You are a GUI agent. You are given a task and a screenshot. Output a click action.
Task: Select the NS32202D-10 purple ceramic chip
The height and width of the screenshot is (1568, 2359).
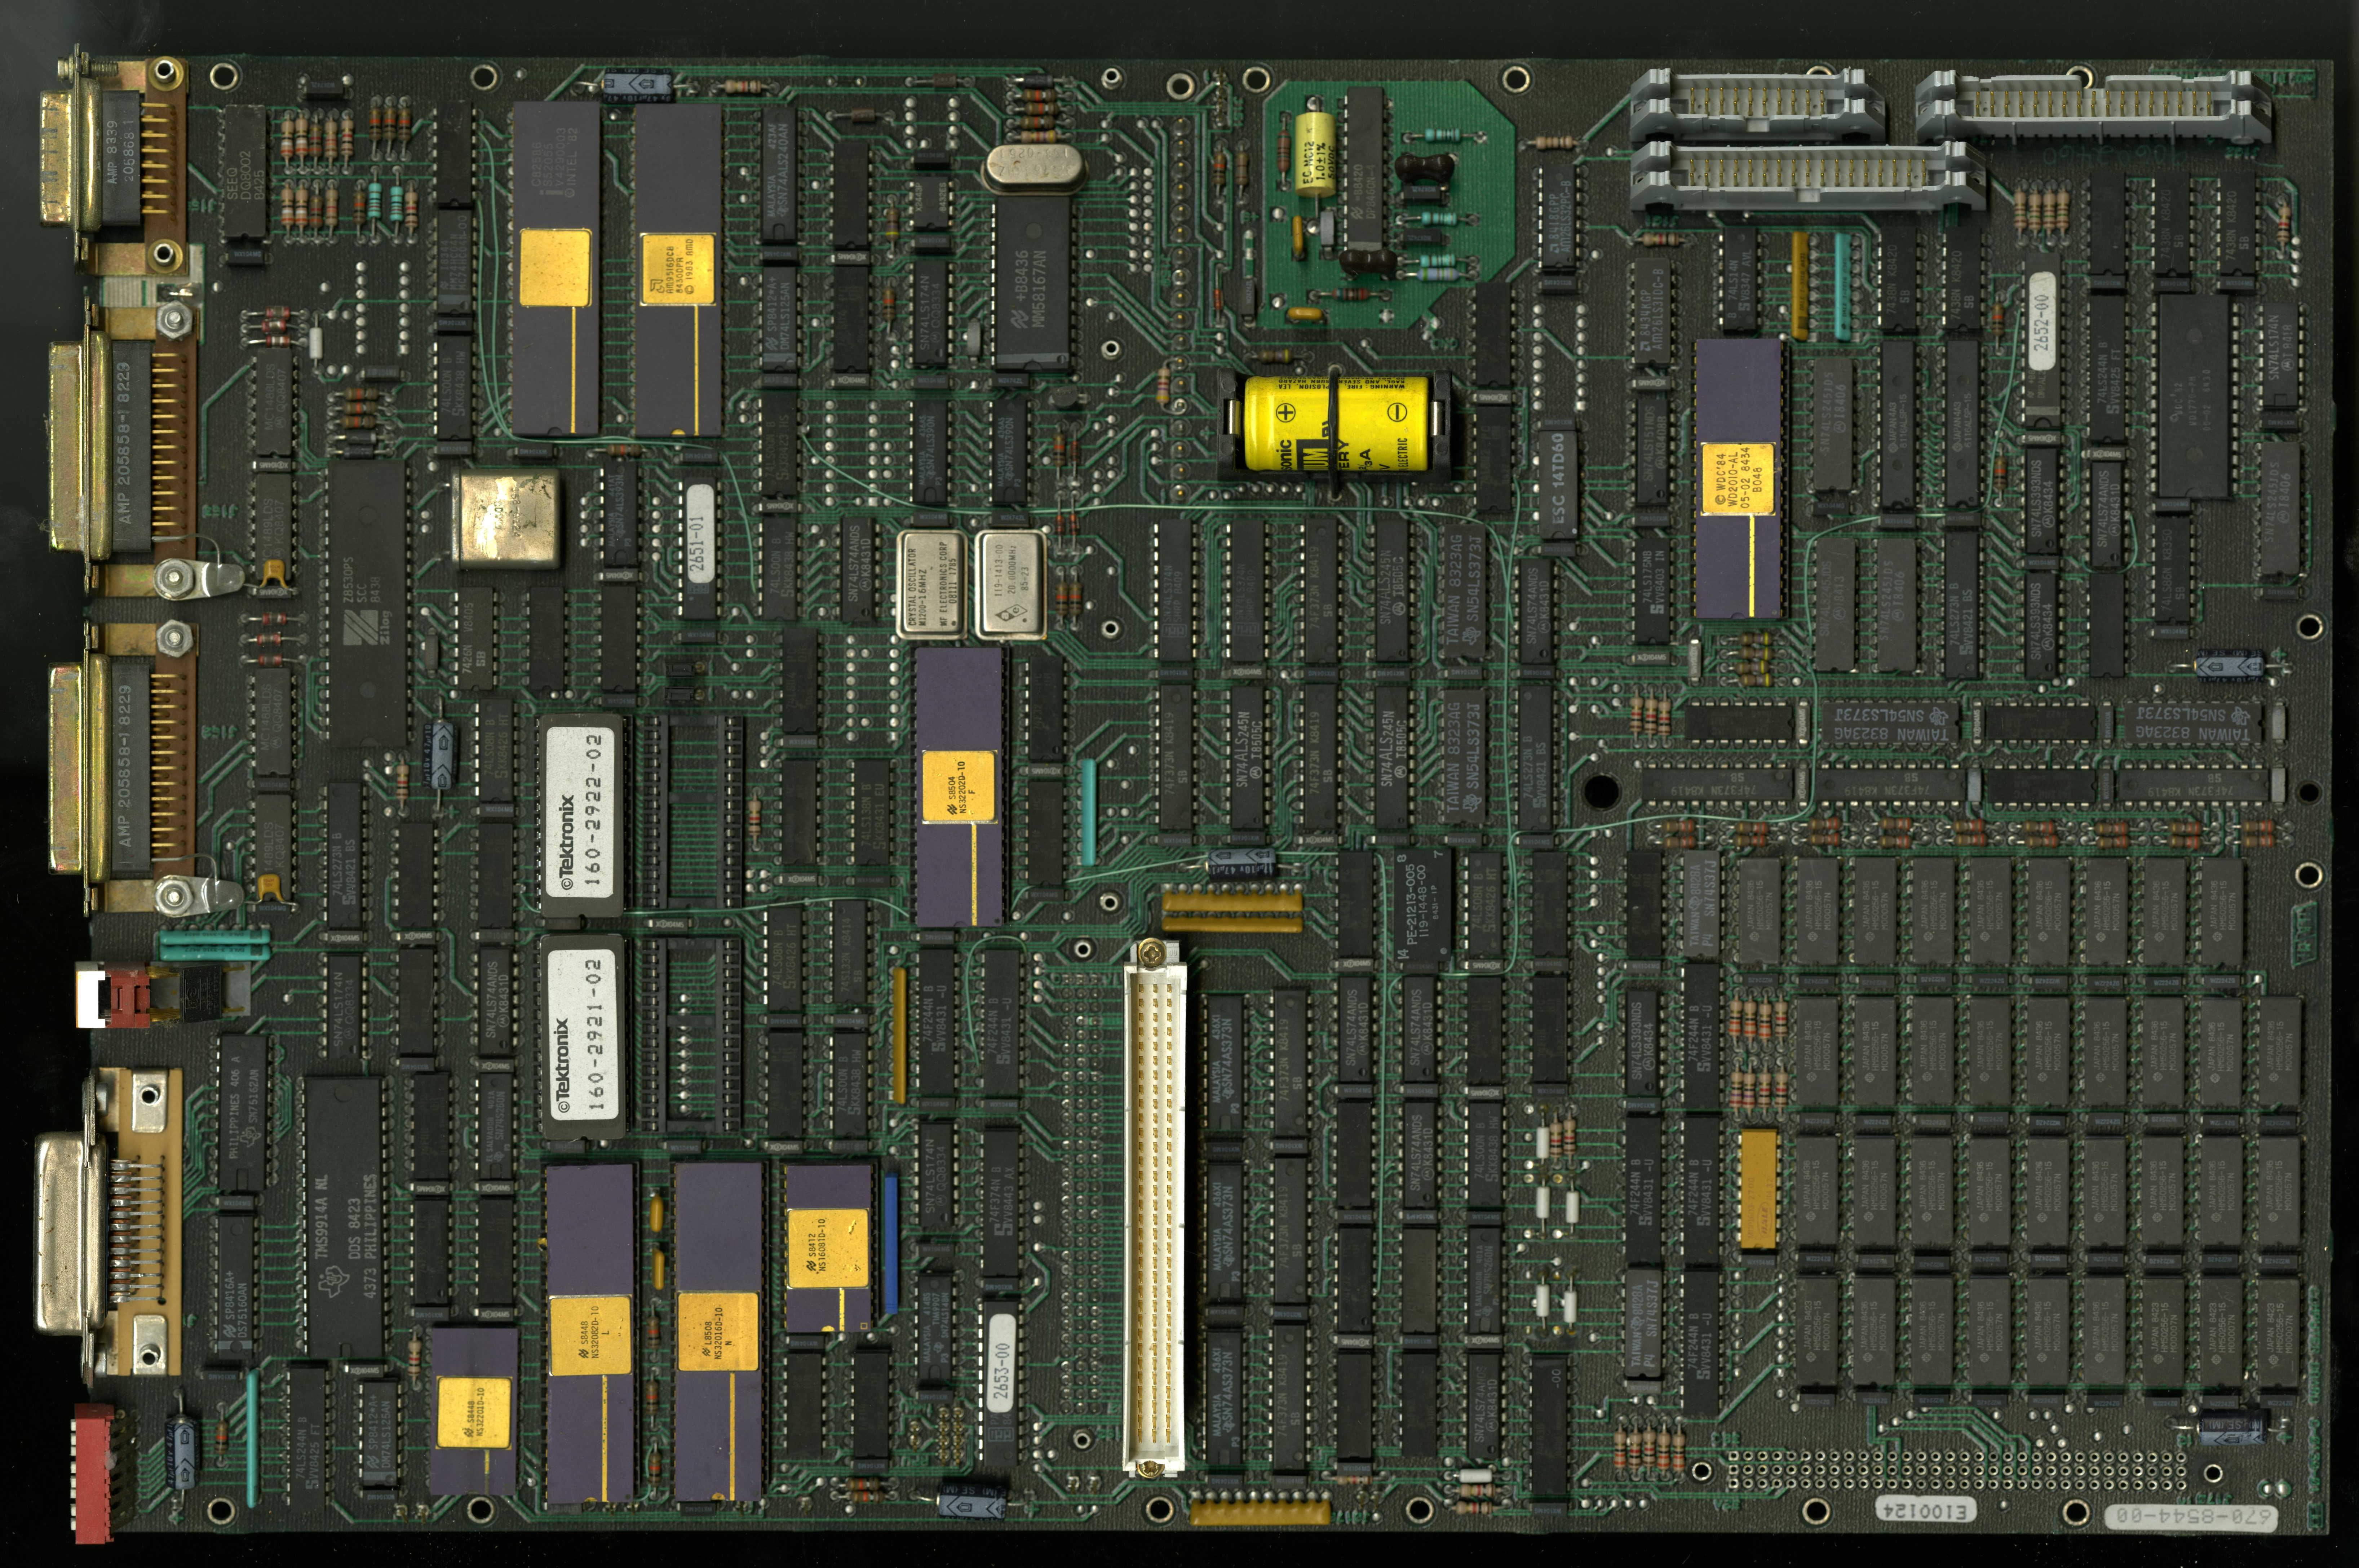click(x=958, y=786)
